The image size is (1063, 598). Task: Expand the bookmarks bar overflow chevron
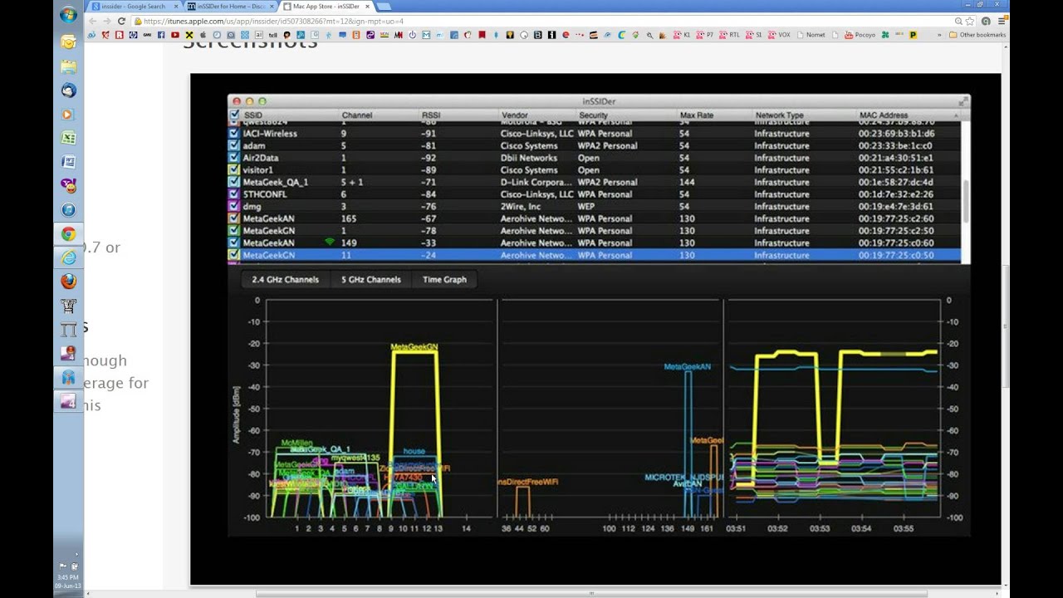pos(939,35)
